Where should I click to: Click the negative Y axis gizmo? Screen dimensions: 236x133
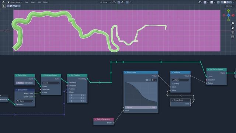(x=229, y=20)
